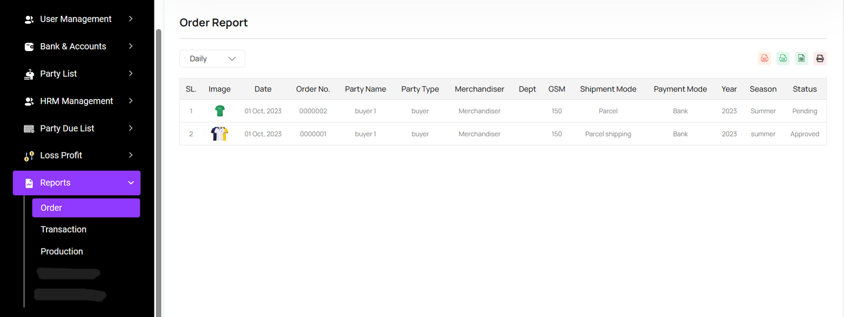Select the Order report submenu item
The width and height of the screenshot is (844, 317).
tap(86, 208)
